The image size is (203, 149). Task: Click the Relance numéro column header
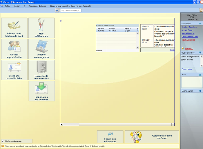101,30
